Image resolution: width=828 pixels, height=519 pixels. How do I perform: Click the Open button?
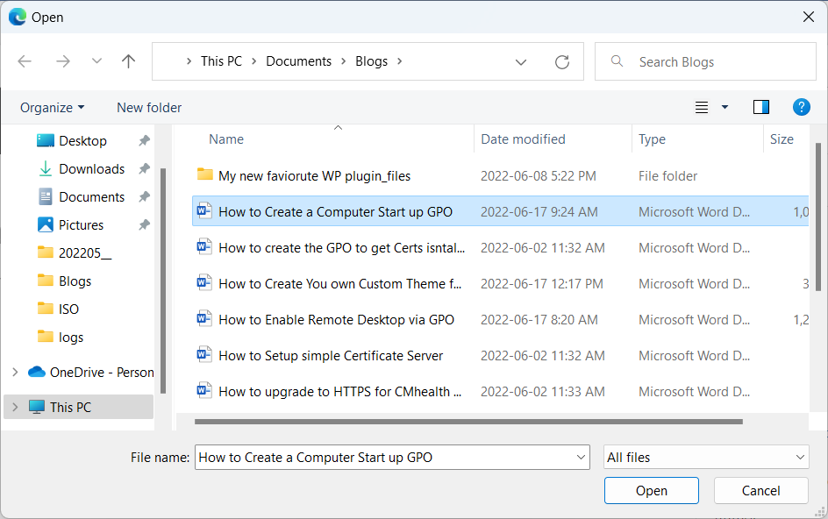click(x=651, y=490)
